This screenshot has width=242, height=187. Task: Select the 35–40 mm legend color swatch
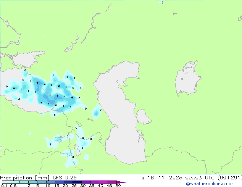tap(94, 182)
